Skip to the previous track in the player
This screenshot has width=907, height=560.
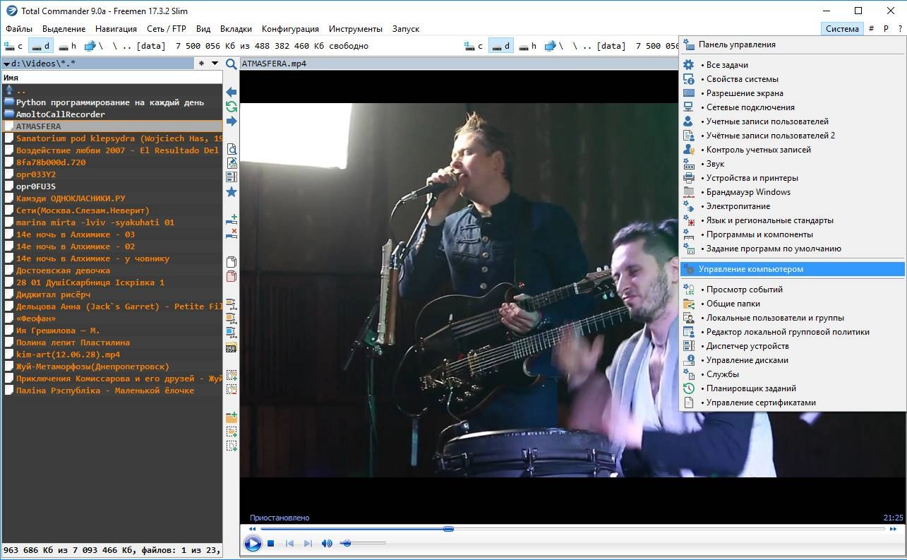[x=289, y=543]
